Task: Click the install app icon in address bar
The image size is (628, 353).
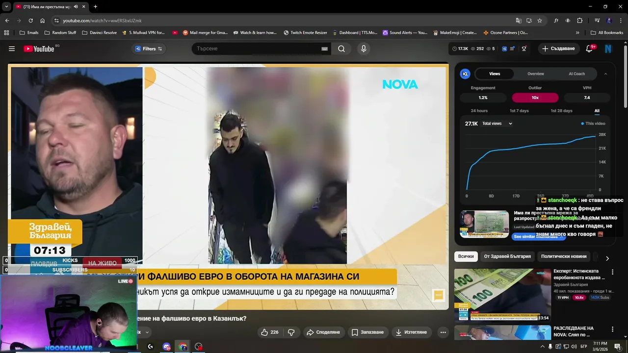Action: [529, 21]
